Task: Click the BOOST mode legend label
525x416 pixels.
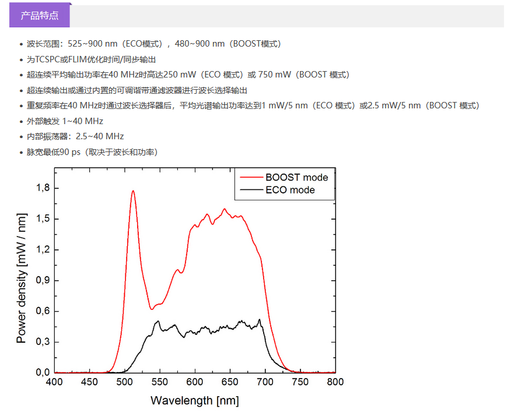Action: click(x=296, y=177)
